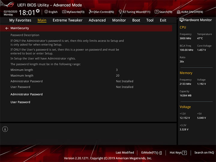216x162 pixels.
Task: Click User Password 'Not Installed' status
Action: (124, 87)
